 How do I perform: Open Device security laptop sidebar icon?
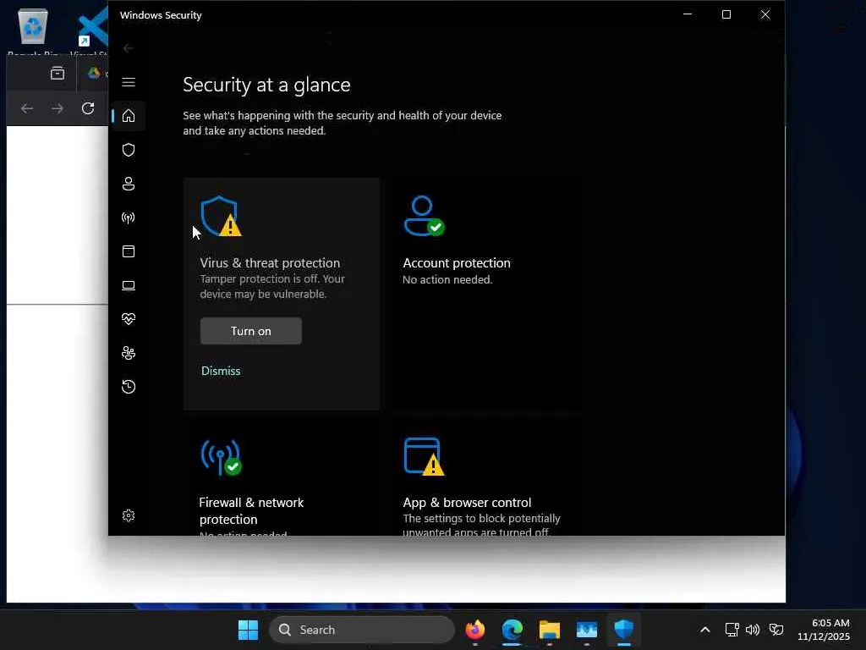click(x=129, y=285)
